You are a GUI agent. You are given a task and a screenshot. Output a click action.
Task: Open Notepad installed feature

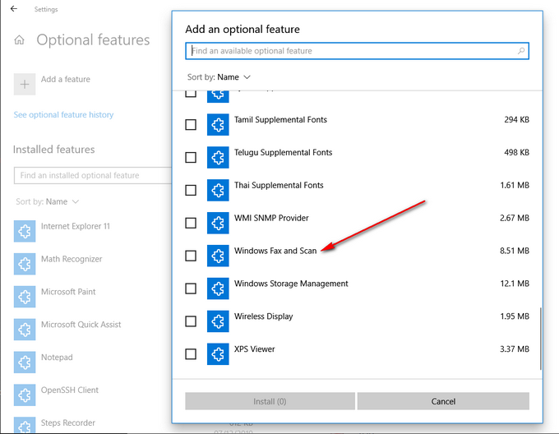coord(57,358)
